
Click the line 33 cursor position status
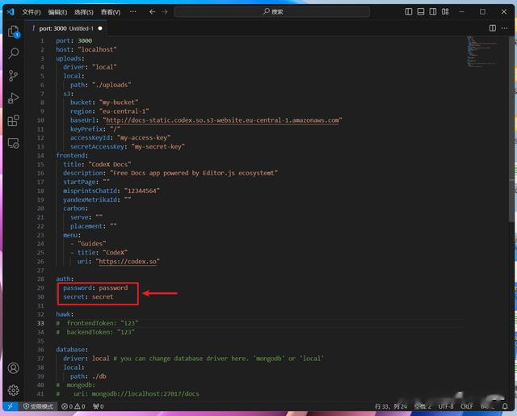tap(390, 406)
